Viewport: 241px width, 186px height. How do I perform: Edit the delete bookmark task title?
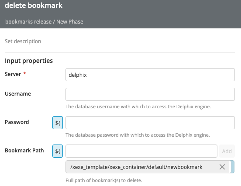pyautogui.click(x=34, y=5)
